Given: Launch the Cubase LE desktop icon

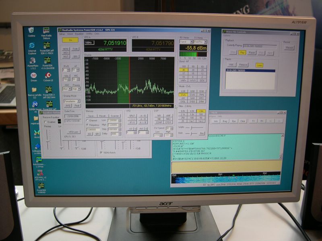Looking at the screenshot, I should [x=48, y=77].
